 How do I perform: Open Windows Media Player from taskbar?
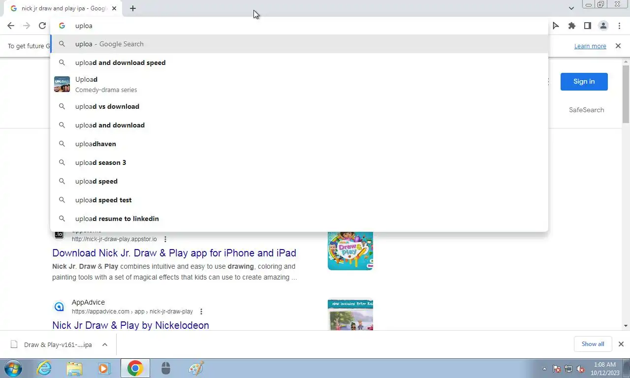point(104,368)
